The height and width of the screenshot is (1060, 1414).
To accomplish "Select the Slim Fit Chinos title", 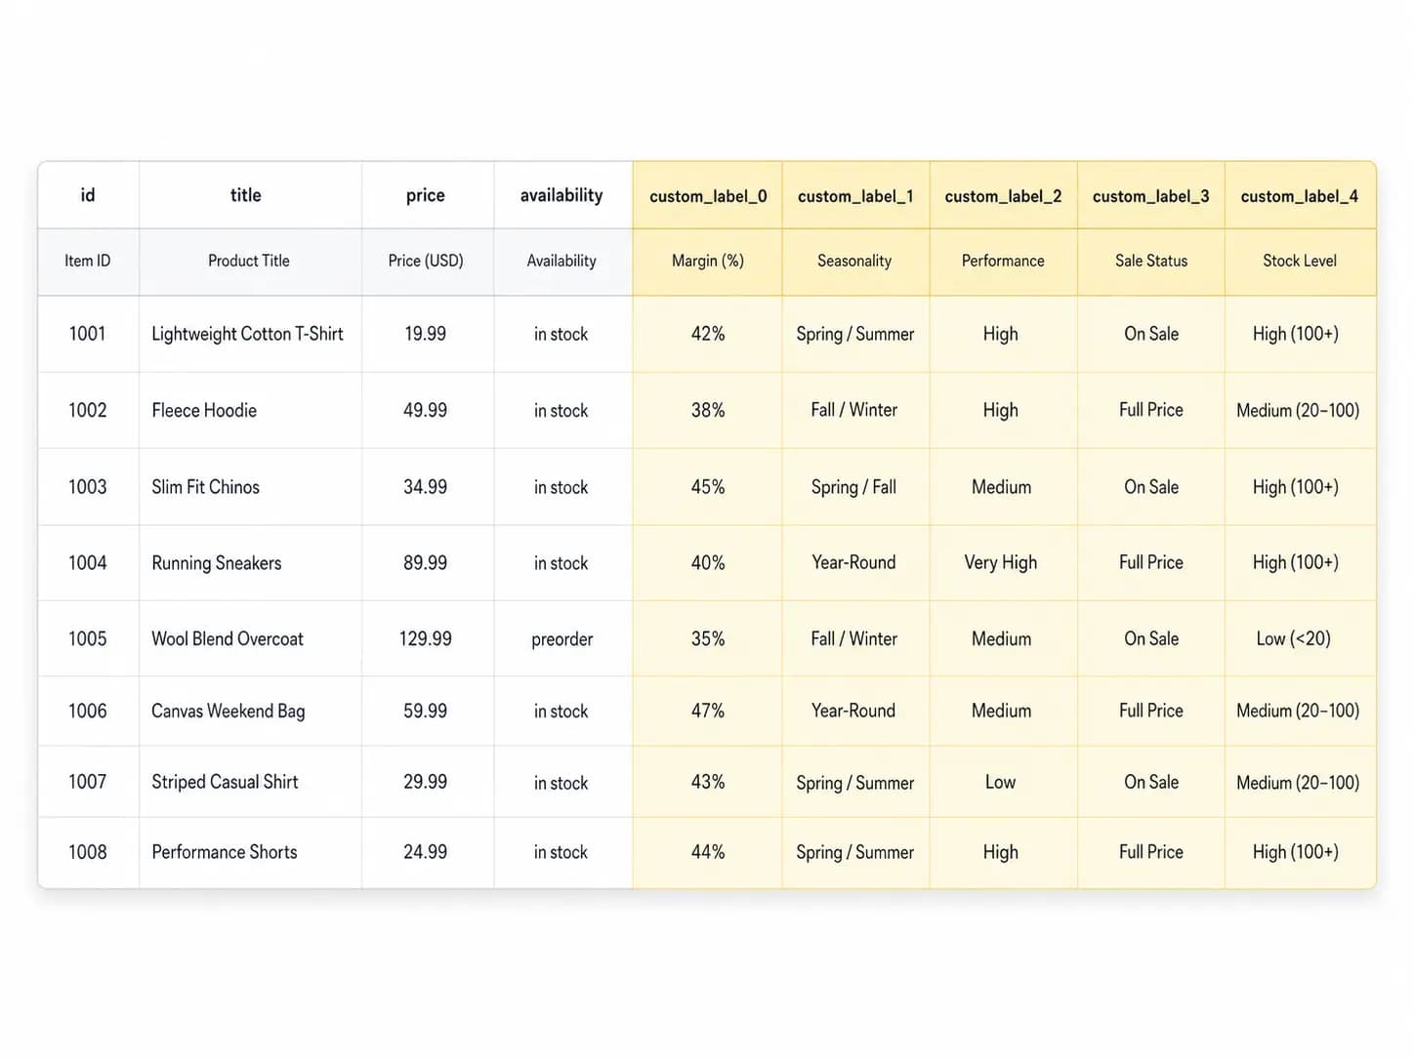I will coord(205,486).
